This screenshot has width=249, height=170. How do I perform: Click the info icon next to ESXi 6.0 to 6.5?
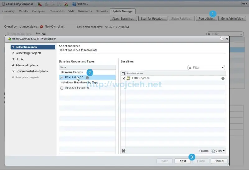click(87, 78)
